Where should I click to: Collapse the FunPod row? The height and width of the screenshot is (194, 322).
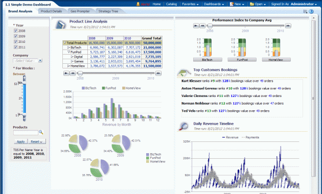[x=69, y=52]
